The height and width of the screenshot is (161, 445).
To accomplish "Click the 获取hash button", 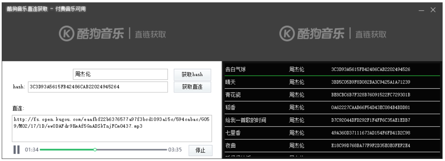I will tap(192, 74).
